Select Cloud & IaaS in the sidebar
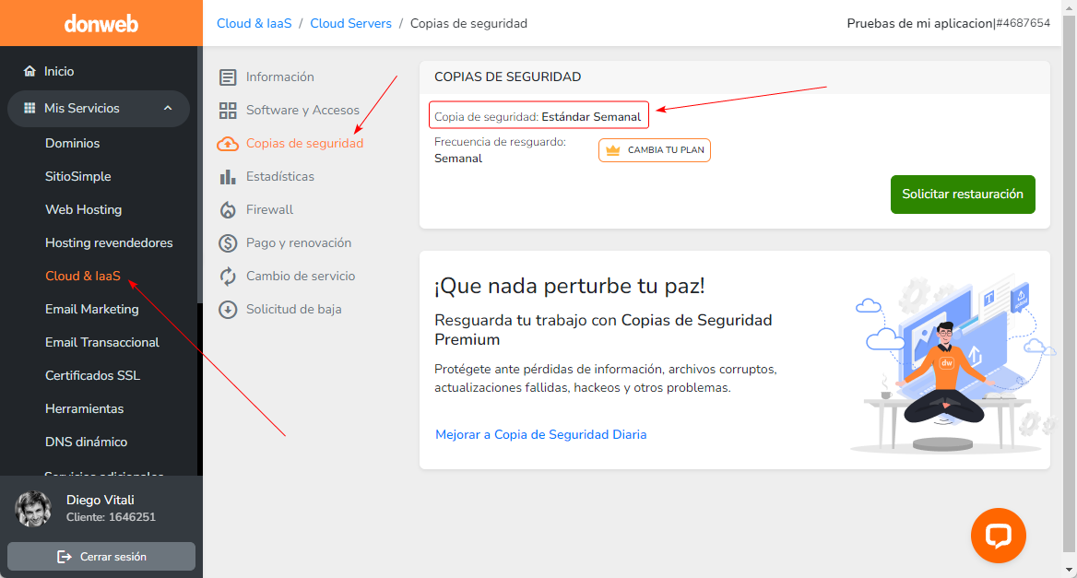This screenshot has height=578, width=1077. 82,276
